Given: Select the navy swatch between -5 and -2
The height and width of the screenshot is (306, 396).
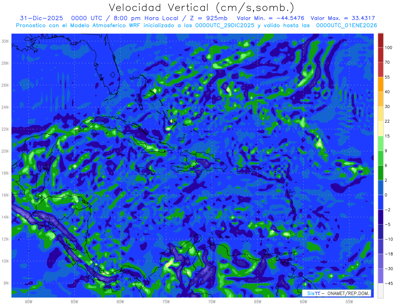Looking at the screenshot, I should pyautogui.click(x=380, y=217).
